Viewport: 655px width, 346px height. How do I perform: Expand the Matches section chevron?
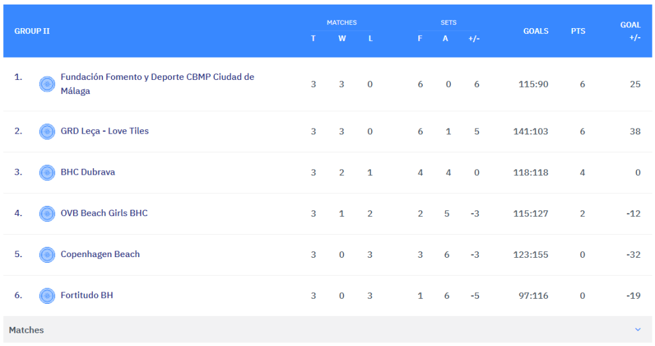pos(637,329)
